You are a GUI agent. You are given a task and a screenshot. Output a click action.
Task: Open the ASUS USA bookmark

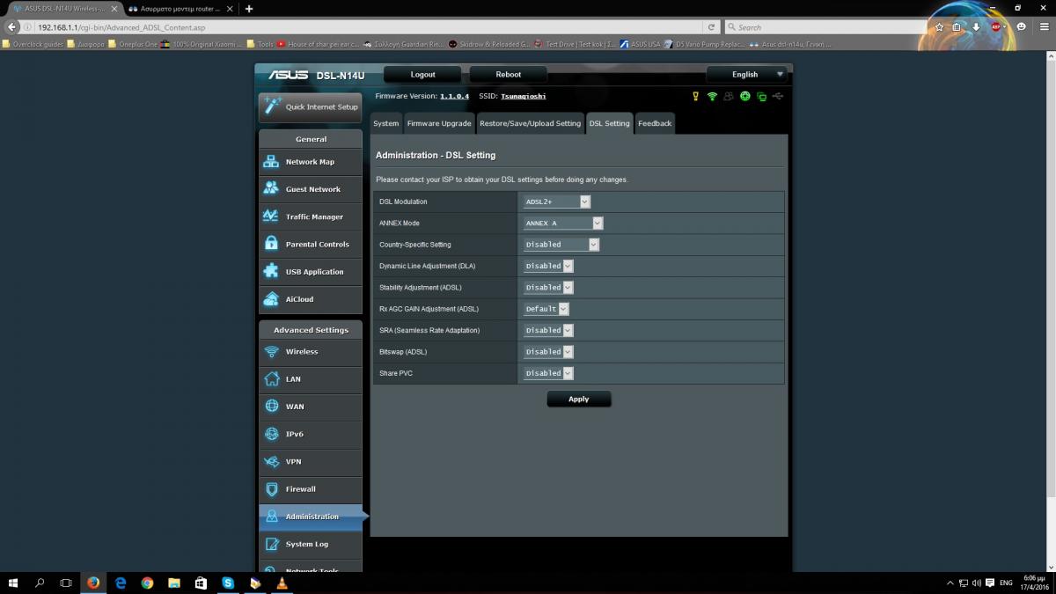640,44
